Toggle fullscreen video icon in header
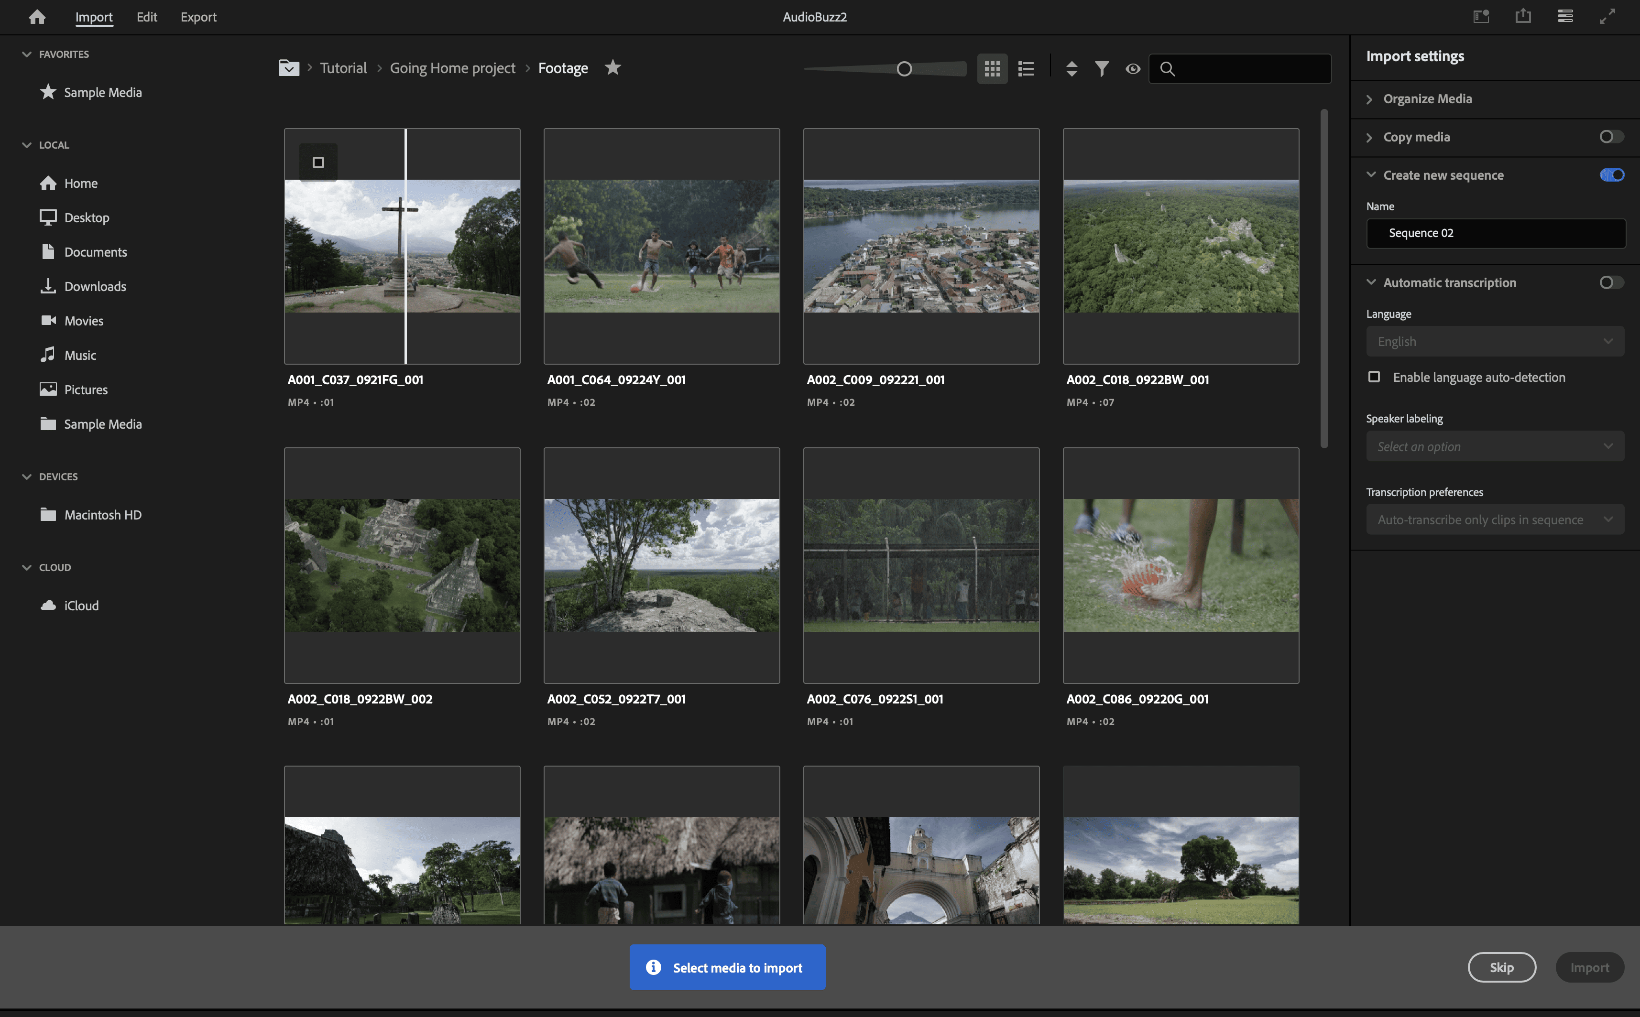 click(x=1607, y=16)
